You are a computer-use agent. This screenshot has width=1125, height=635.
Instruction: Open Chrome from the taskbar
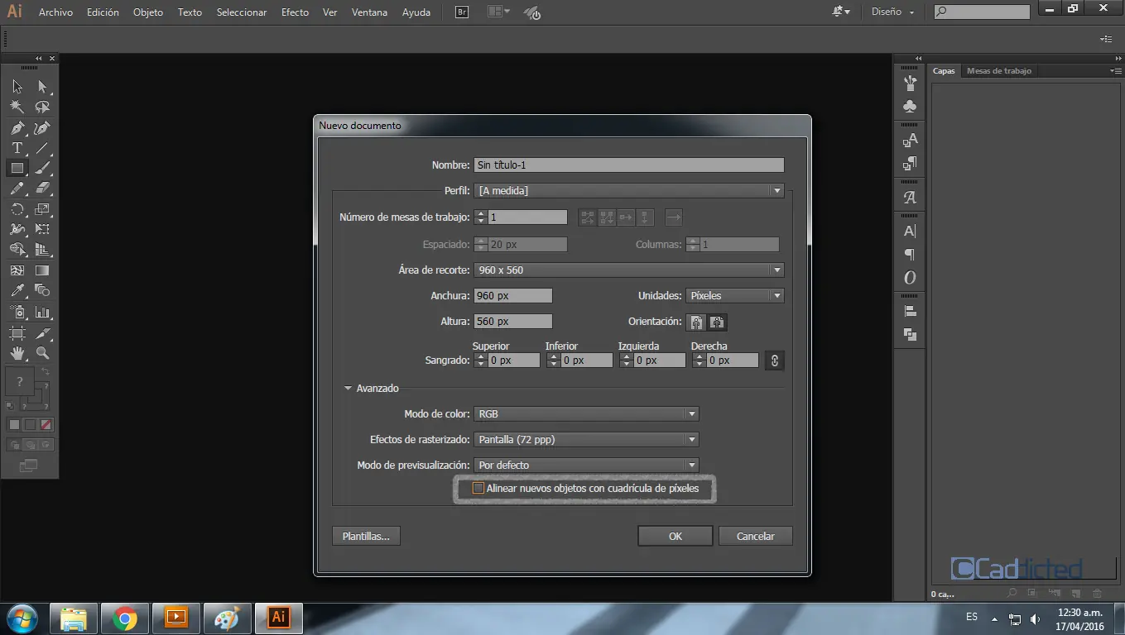pos(125,618)
